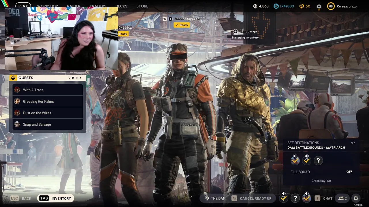The image size is (369, 207).
Task: Open the RAIDER tab
Action: (74, 6)
